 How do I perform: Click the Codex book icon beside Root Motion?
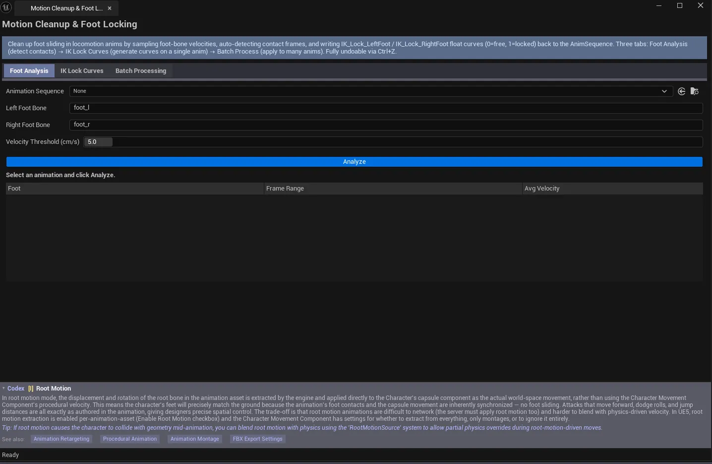tap(31, 389)
